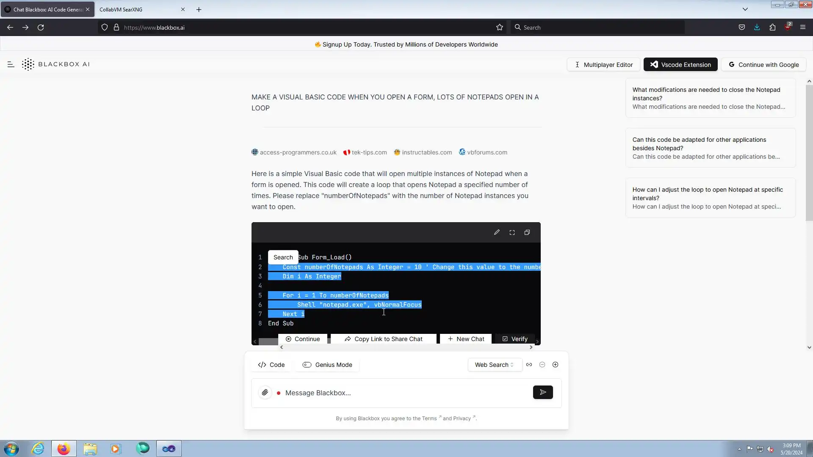Toggle the Code mode button

point(271,365)
